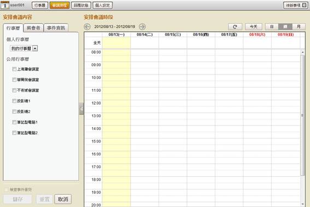310x207 pixels.
Task: Click the 08:00 time label
Action: click(x=96, y=52)
